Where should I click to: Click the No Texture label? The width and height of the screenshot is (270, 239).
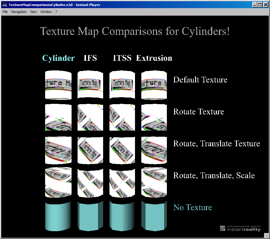click(x=192, y=207)
